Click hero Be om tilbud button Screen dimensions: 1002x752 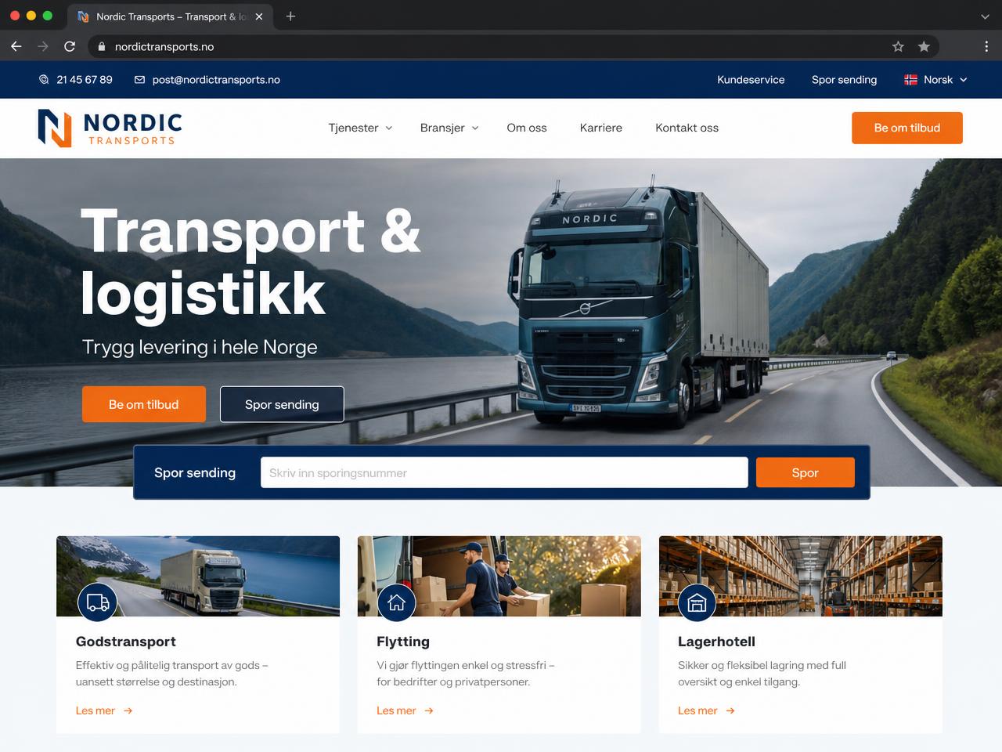[x=144, y=404]
